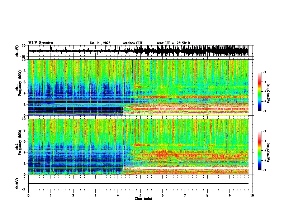
Task: Click the ch.1 colorbar log(PSD) label
Action: pos(269,93)
